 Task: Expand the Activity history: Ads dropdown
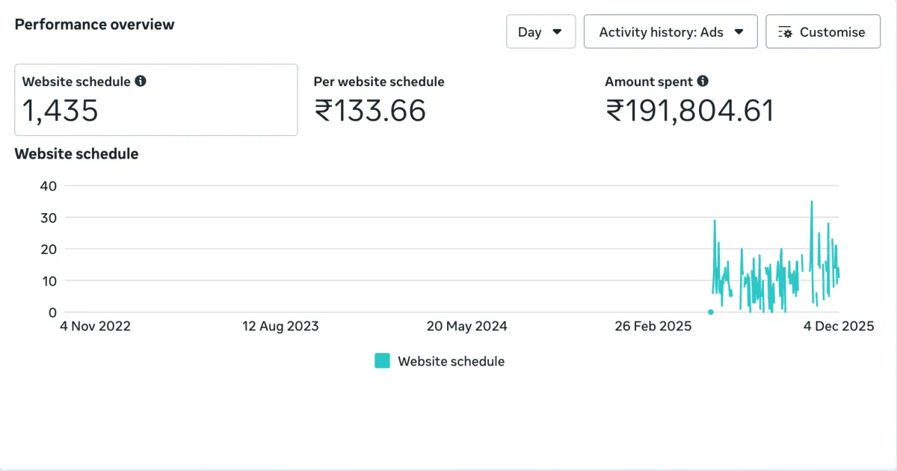pos(671,32)
